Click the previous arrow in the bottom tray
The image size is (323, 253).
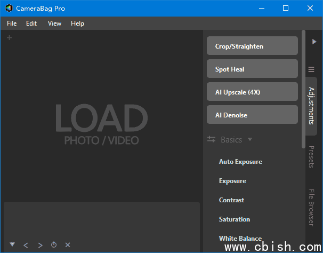click(26, 245)
